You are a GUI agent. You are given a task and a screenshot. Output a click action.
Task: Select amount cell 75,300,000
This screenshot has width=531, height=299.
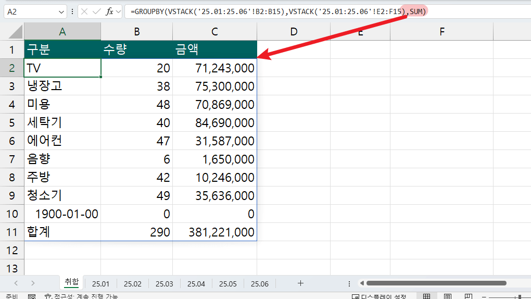tap(214, 86)
